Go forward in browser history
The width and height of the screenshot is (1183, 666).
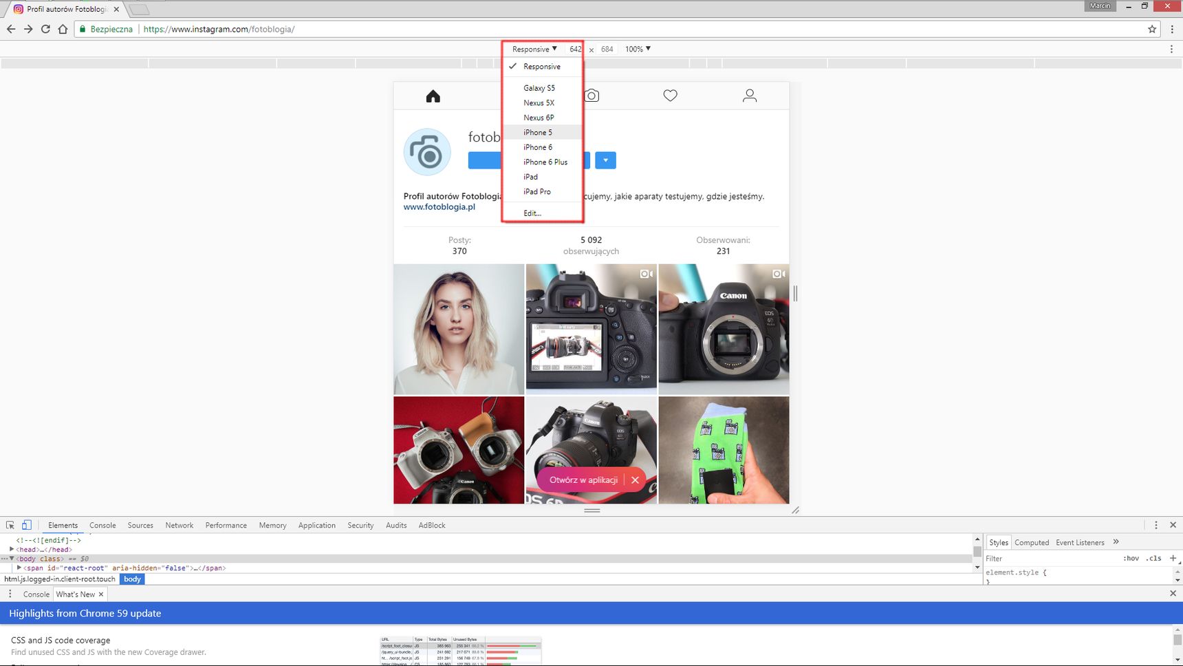[x=28, y=29]
